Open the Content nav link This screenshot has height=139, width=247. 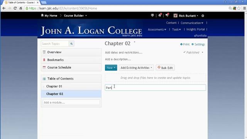[171, 23]
